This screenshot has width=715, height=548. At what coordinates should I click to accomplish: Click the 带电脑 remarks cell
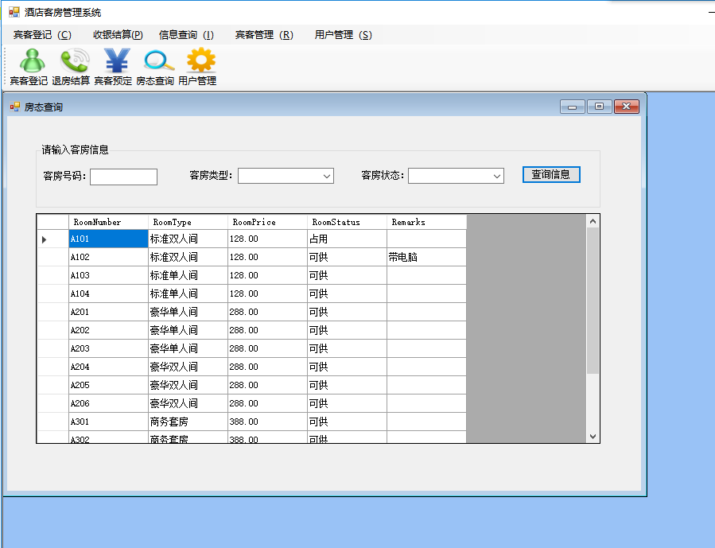tap(427, 257)
